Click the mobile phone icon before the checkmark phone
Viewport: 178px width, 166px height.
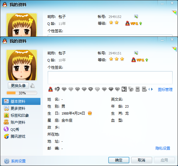click(138, 89)
